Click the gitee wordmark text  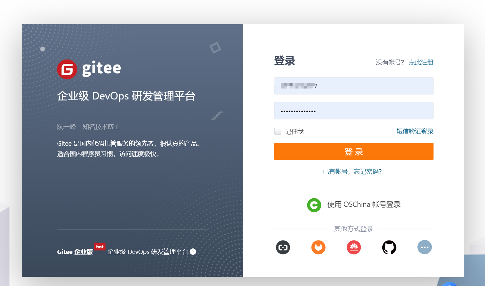click(x=102, y=69)
